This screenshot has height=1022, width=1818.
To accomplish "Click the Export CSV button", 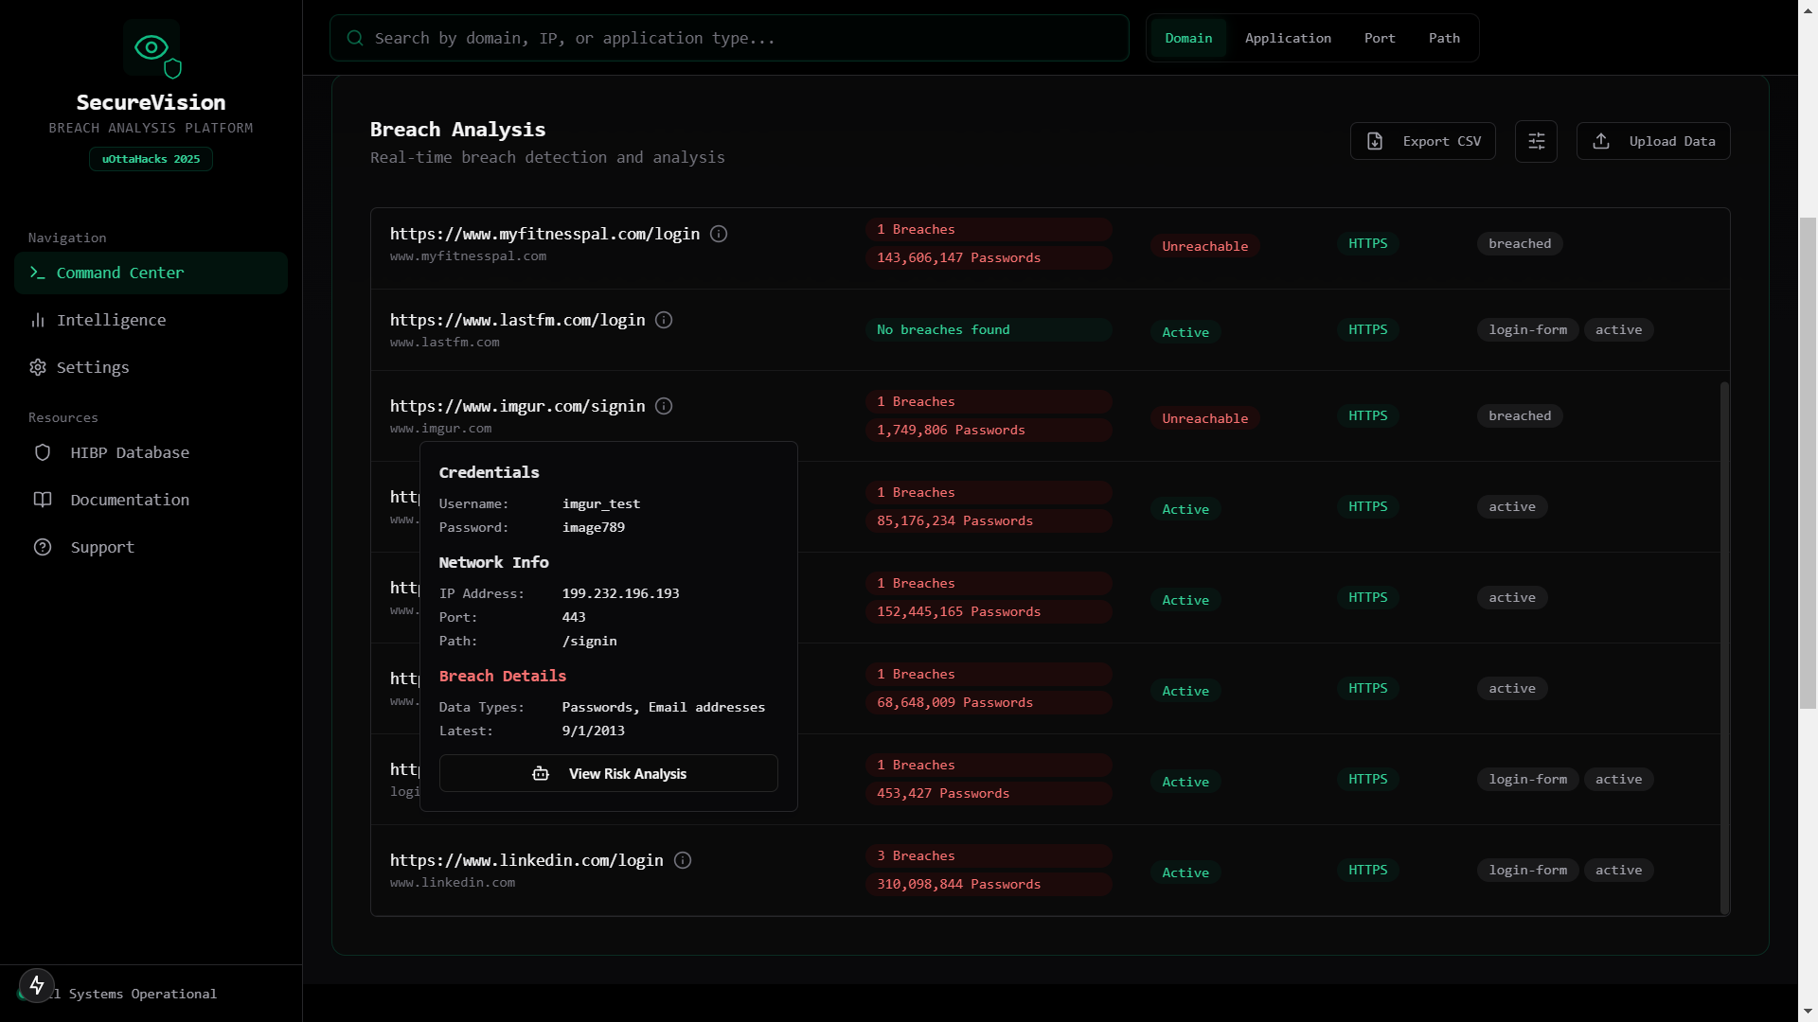I will [x=1423, y=141].
